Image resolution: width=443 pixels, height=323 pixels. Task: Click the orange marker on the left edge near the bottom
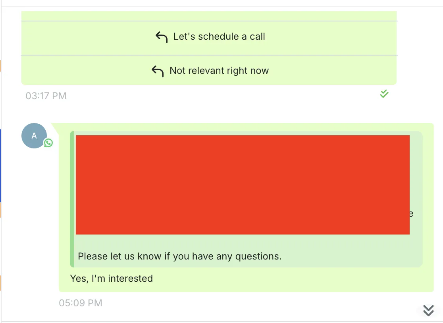0,283
